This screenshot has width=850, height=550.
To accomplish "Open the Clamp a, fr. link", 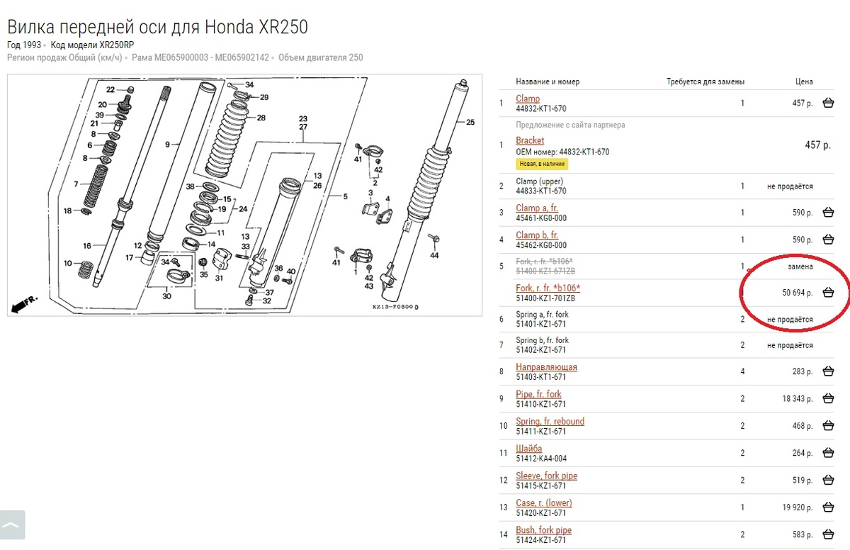I will tap(537, 208).
